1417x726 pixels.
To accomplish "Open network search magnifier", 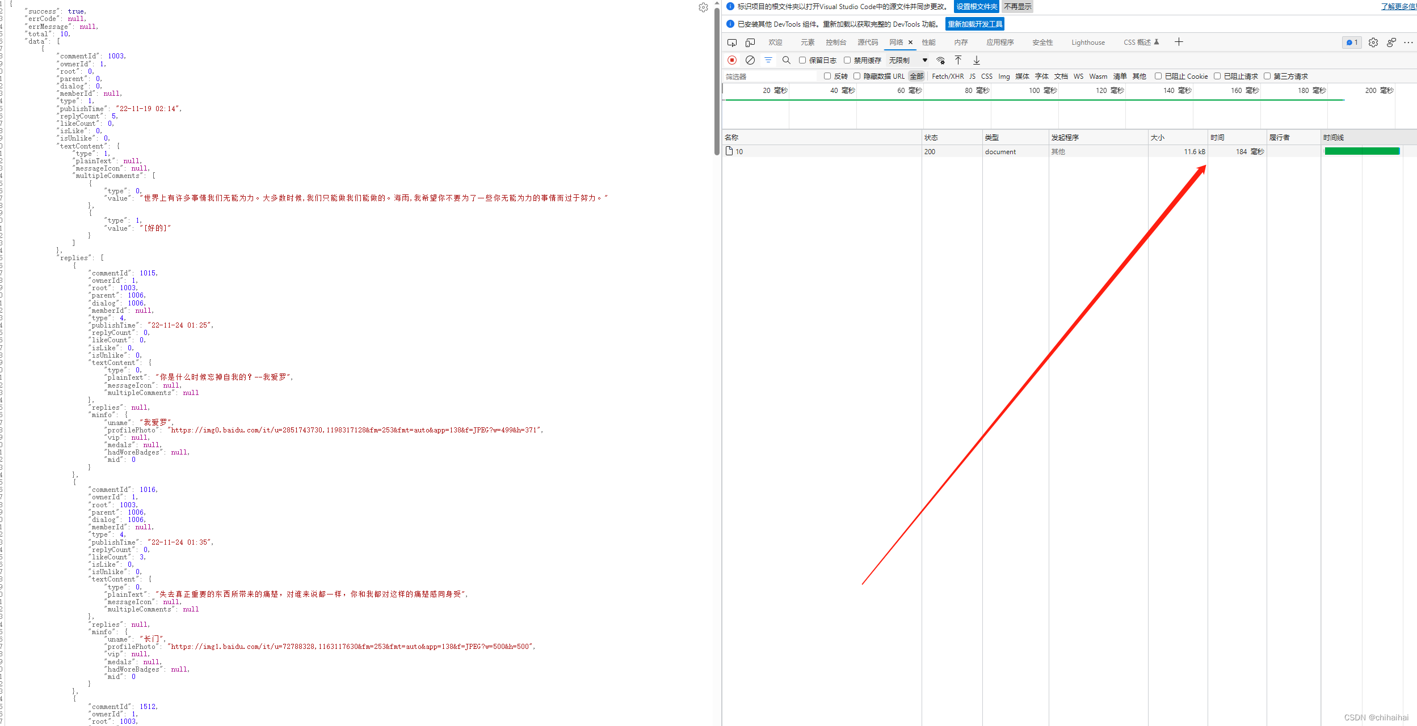I will click(x=787, y=60).
